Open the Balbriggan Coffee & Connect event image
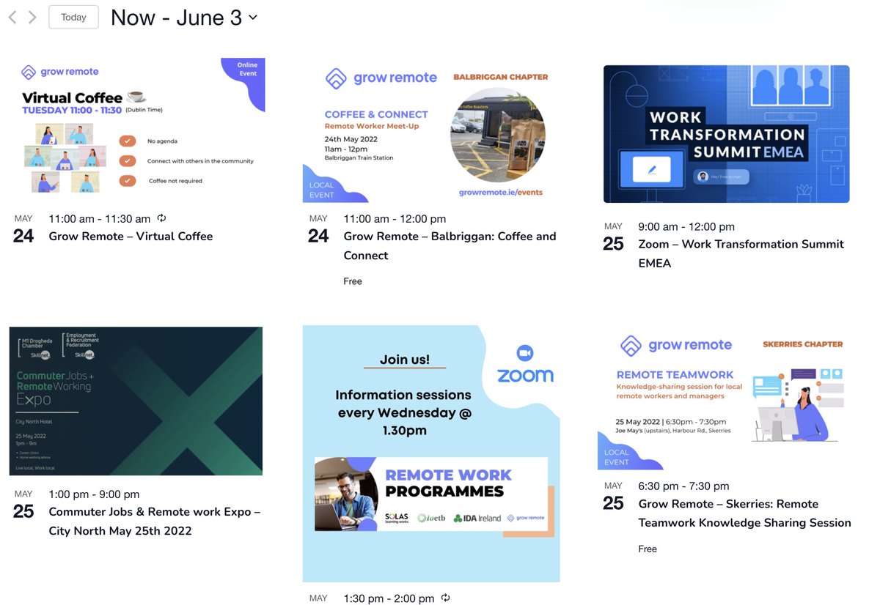Screen dimensions: 880x605 tap(431, 130)
